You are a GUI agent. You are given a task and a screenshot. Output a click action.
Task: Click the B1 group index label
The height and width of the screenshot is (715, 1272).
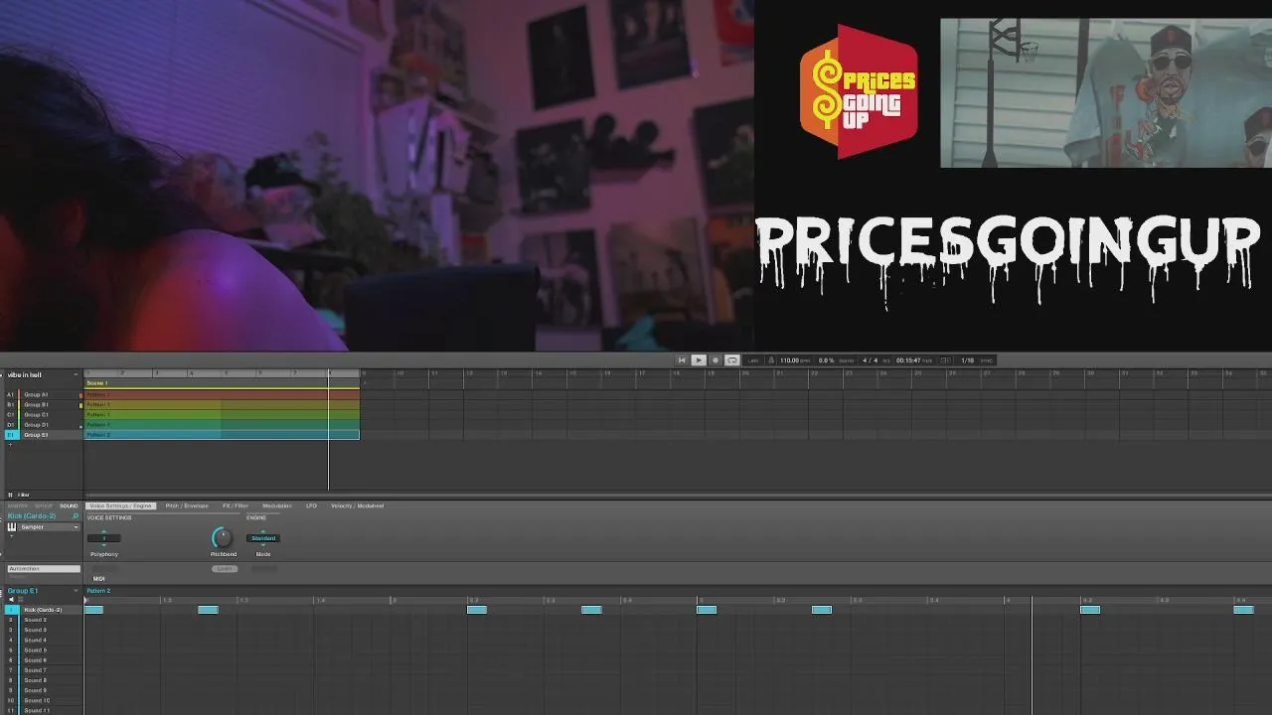coord(11,404)
